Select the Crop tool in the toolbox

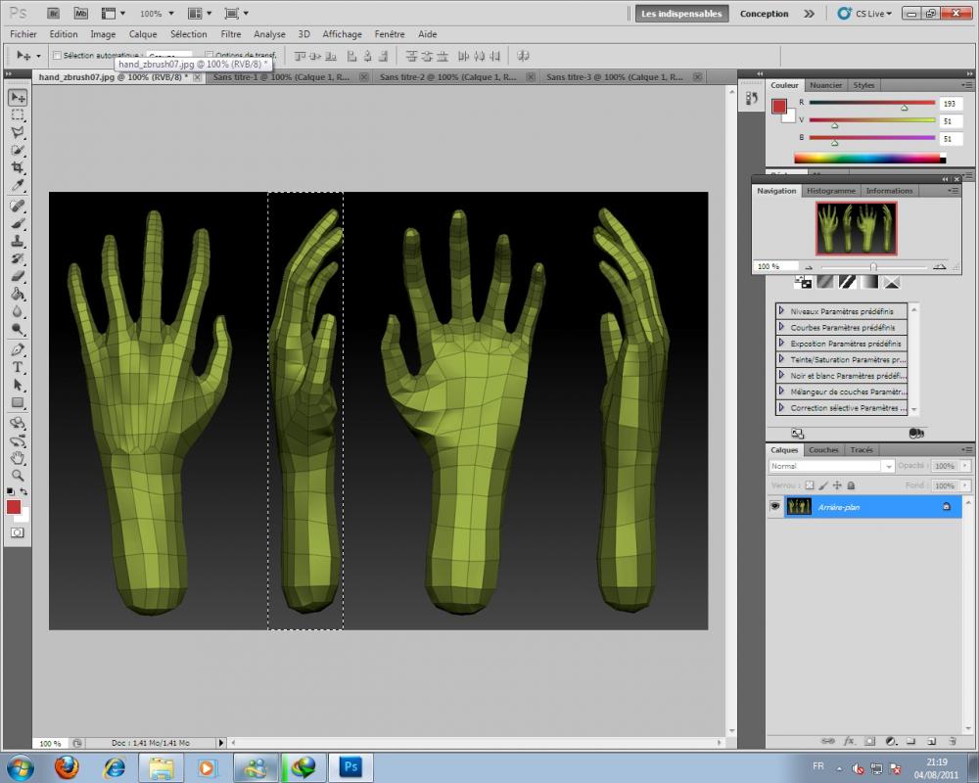click(18, 167)
